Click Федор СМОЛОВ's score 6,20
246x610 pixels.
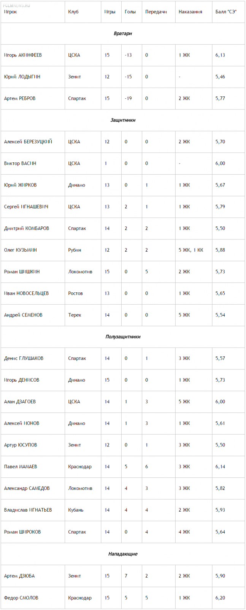(220, 598)
